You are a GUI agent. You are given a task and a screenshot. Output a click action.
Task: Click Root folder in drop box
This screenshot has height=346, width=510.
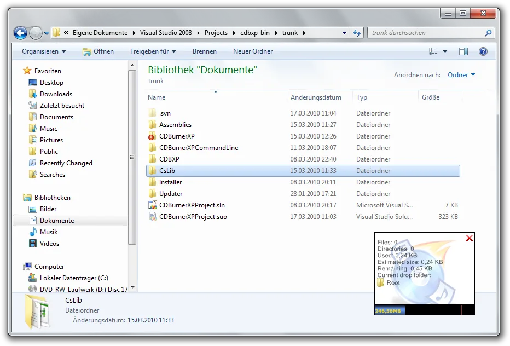coord(389,283)
